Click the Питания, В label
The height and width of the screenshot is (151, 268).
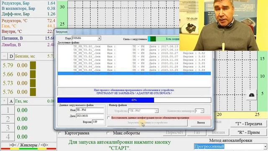[x=12, y=38]
